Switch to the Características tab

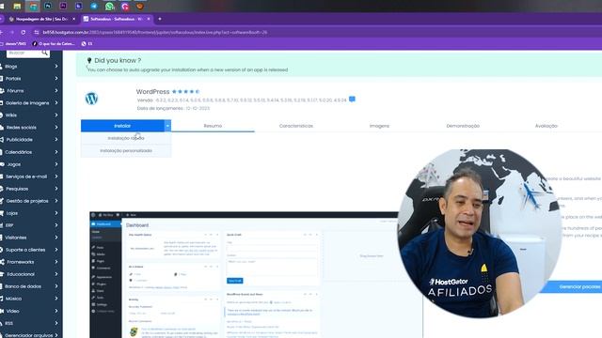pyautogui.click(x=296, y=126)
